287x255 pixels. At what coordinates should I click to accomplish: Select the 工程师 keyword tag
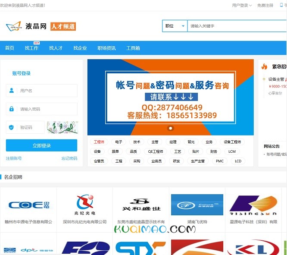tap(99, 142)
